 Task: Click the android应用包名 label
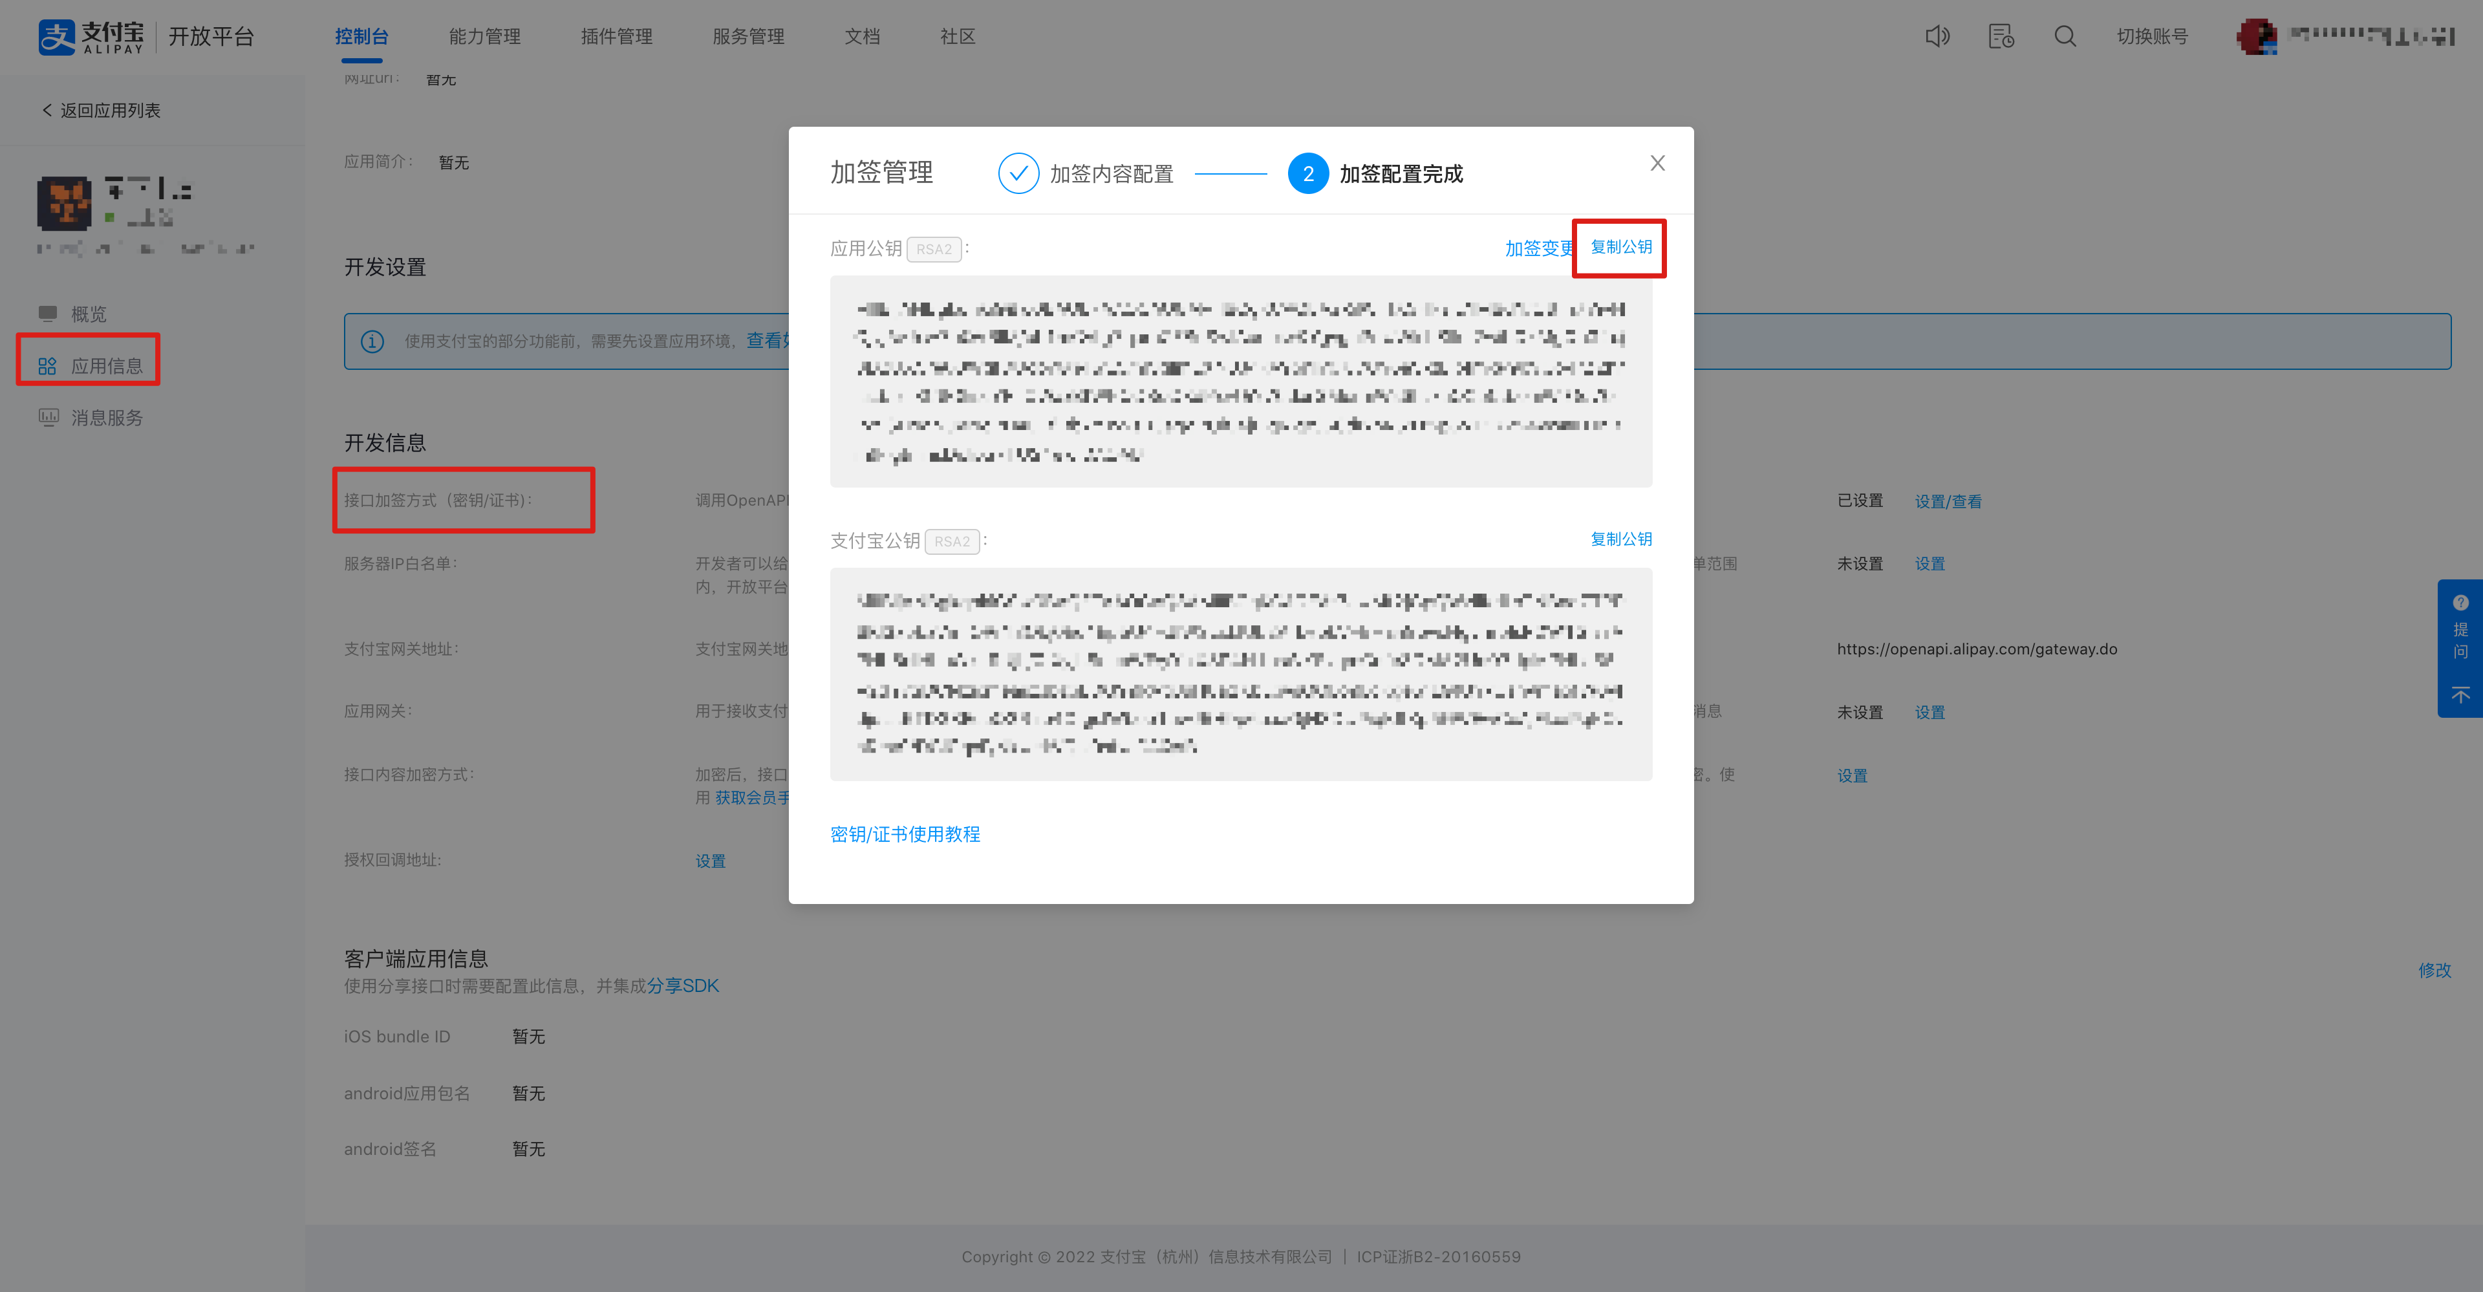coord(407,1093)
